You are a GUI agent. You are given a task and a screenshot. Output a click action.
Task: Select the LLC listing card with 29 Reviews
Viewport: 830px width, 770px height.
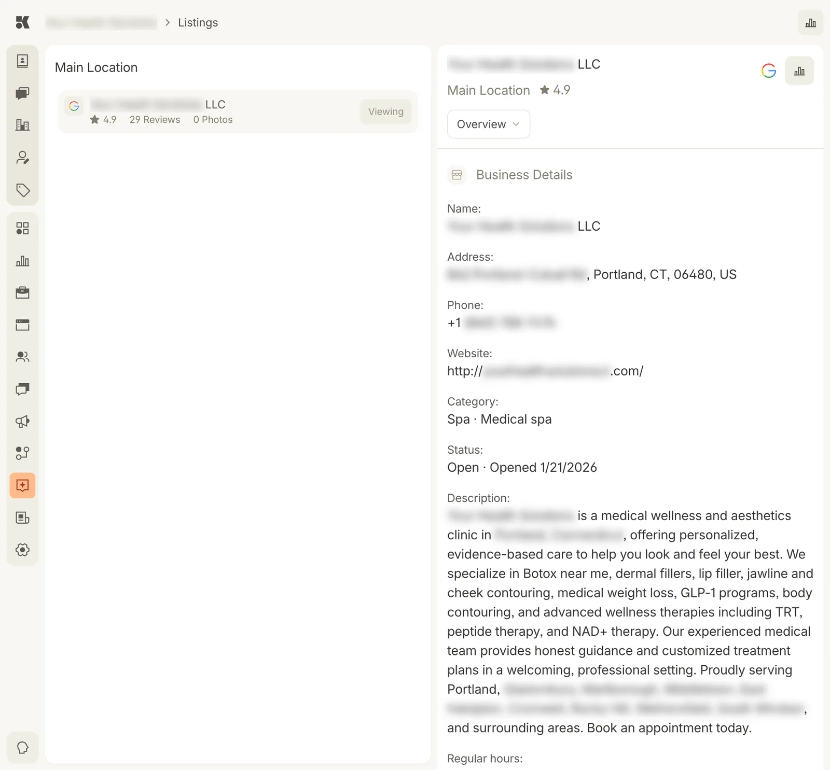(x=238, y=111)
